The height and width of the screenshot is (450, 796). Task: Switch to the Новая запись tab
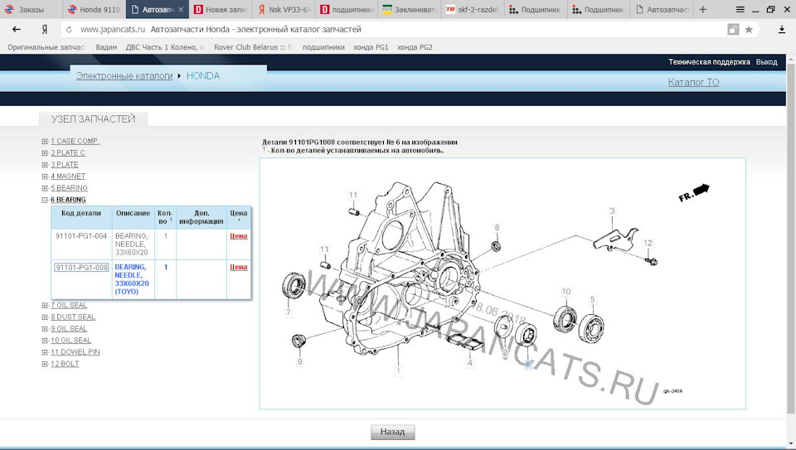click(x=221, y=9)
